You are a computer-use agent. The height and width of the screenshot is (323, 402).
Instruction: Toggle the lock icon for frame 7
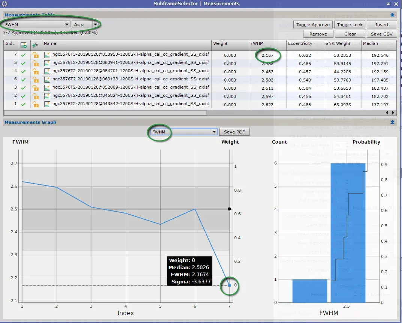point(36,55)
